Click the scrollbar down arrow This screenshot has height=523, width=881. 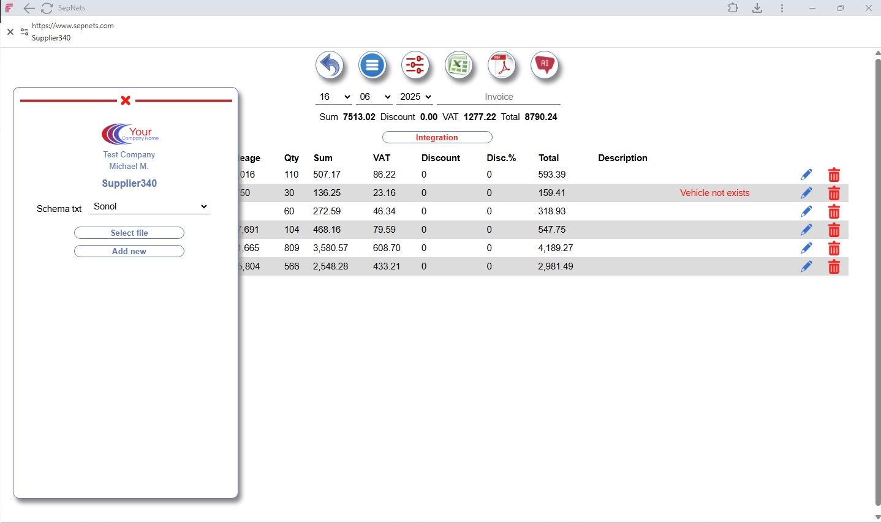(877, 517)
